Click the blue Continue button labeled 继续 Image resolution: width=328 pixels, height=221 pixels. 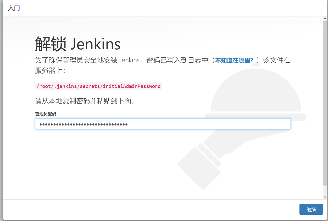point(311,209)
